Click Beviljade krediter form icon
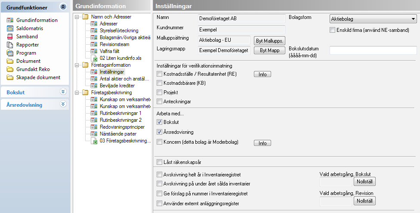Screen dimensions: 420x213 [x=94, y=86]
